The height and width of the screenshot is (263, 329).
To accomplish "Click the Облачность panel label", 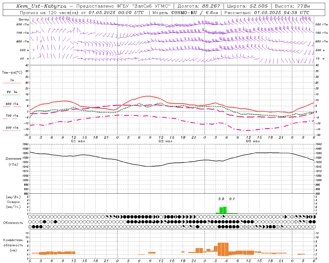I will pos(13,223).
